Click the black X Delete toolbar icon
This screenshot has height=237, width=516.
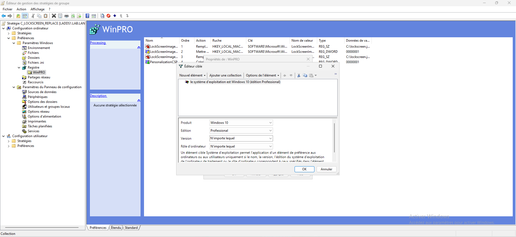coord(54,16)
